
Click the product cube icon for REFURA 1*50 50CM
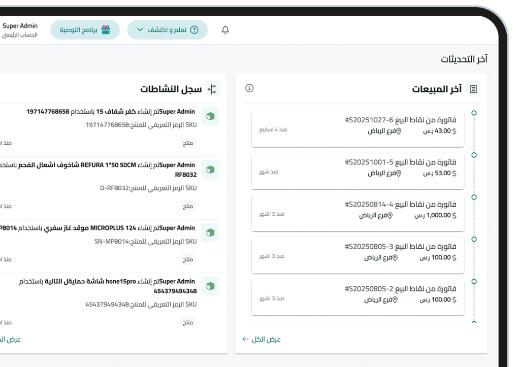click(x=210, y=170)
